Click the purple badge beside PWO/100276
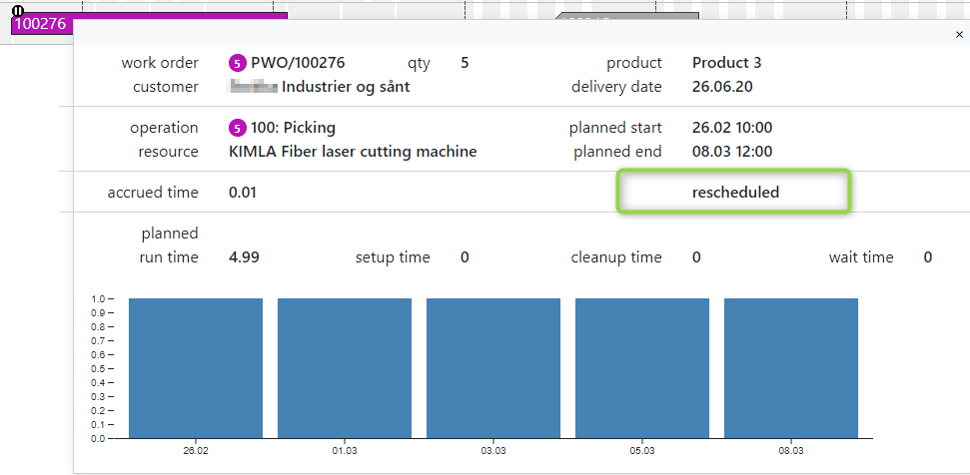Screen dimensions: 970x475 [237, 63]
